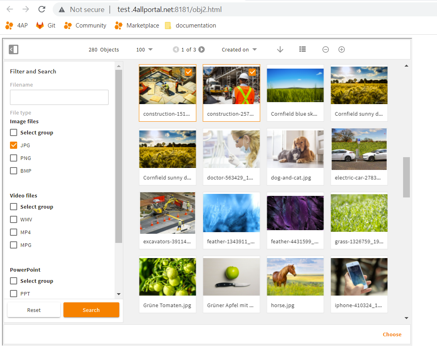Enable the PPT file type checkbox
The image size is (437, 361).
coord(14,294)
